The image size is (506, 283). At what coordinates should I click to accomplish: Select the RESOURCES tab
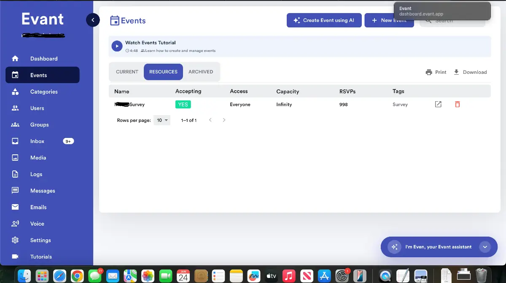click(x=163, y=72)
